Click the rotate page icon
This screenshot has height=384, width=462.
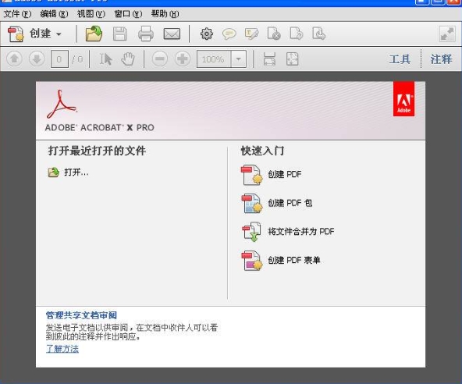318,34
